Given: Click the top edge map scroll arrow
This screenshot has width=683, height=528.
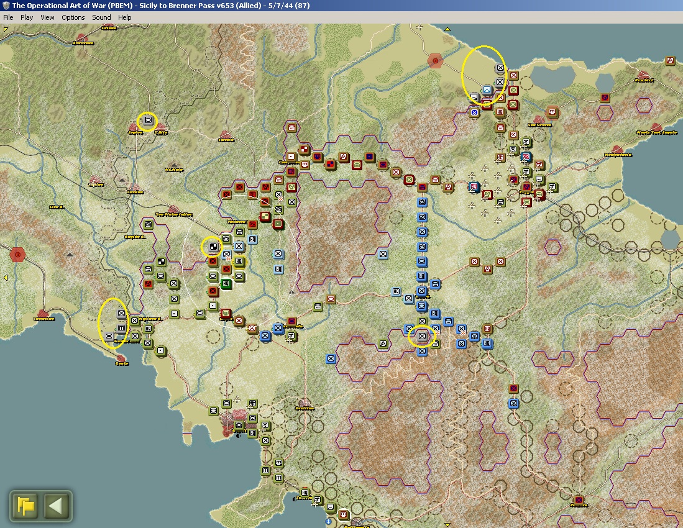Looking at the screenshot, I should pos(447,30).
